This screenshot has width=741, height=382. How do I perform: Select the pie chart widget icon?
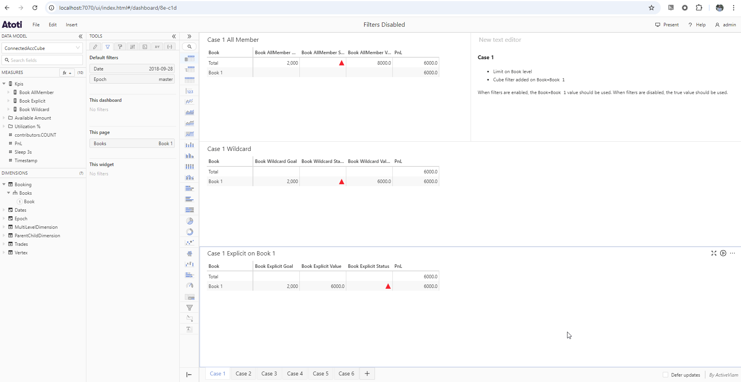coord(189,221)
